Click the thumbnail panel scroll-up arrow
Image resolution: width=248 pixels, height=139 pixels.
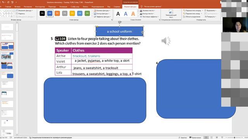(17, 22)
